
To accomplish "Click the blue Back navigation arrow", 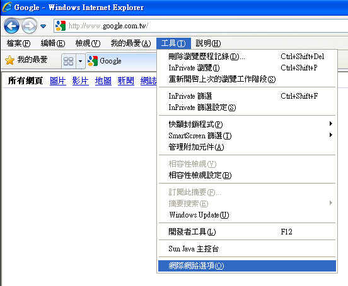I will [x=11, y=26].
